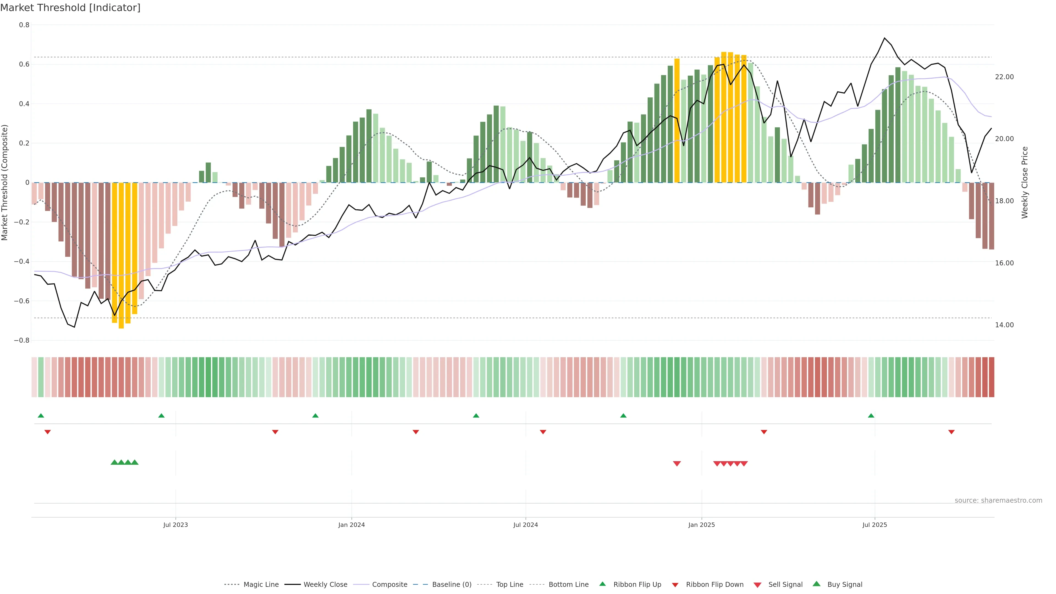This screenshot has width=1056, height=594.
Task: Click the first green ribbon flip up marker
Action: point(41,416)
